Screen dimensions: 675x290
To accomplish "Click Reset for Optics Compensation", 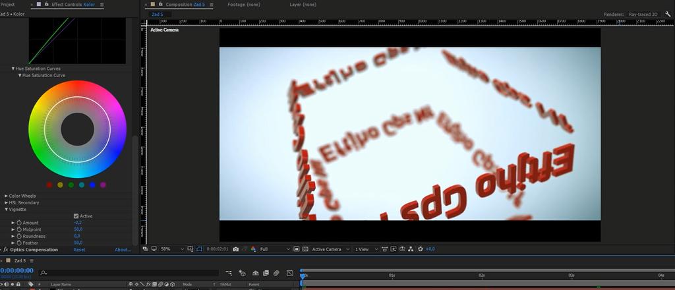I will (79, 250).
